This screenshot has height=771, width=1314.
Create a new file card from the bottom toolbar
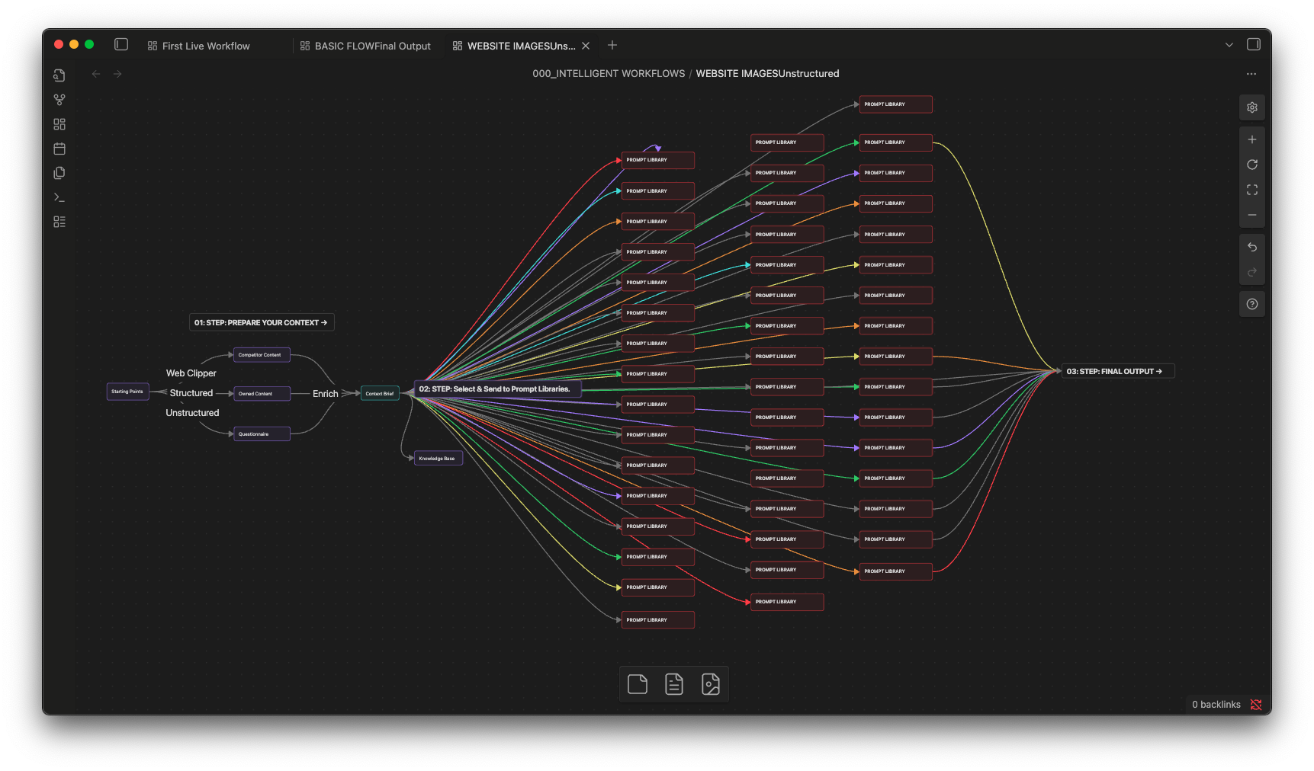click(x=638, y=683)
